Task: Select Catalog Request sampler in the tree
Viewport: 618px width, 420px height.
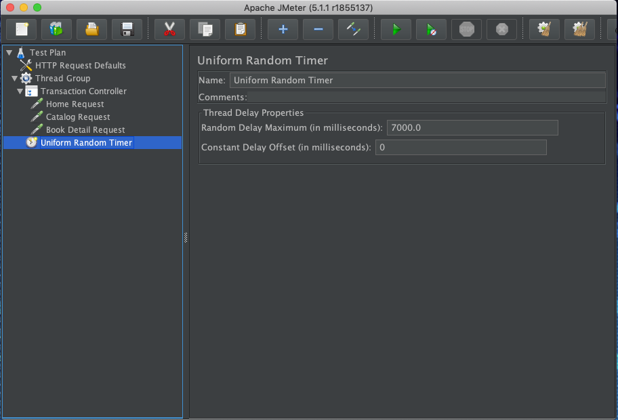Action: (x=78, y=117)
